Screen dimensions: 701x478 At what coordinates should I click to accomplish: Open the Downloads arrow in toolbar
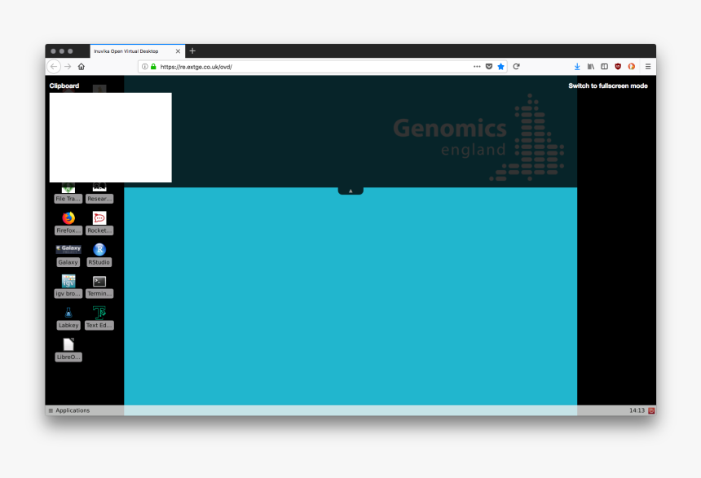[x=577, y=67]
